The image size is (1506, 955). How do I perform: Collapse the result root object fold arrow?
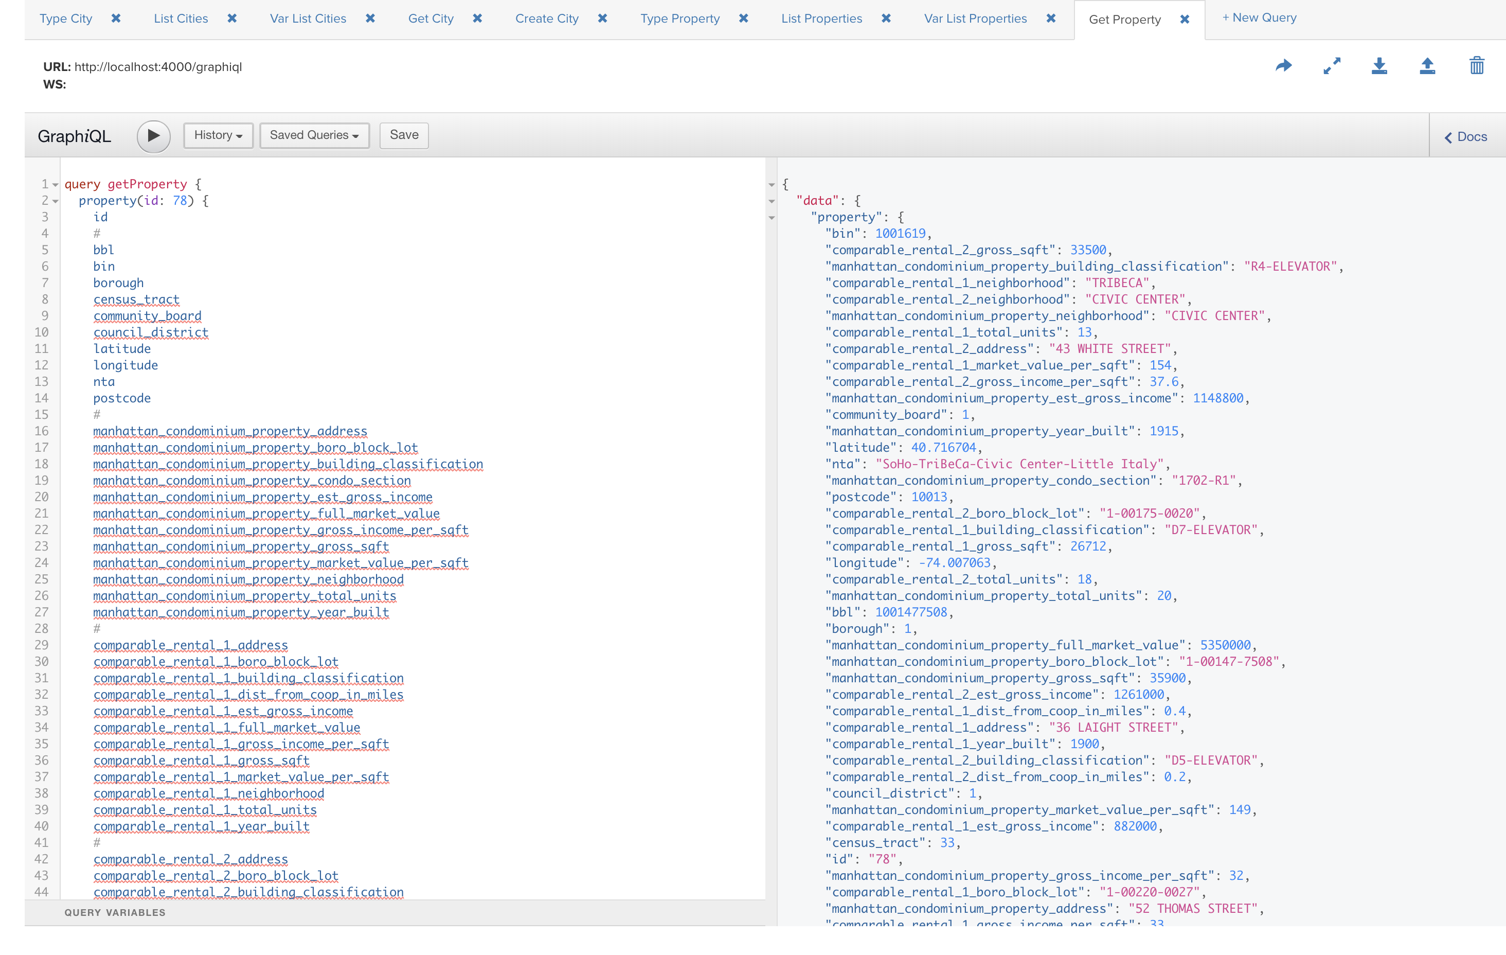[771, 185]
